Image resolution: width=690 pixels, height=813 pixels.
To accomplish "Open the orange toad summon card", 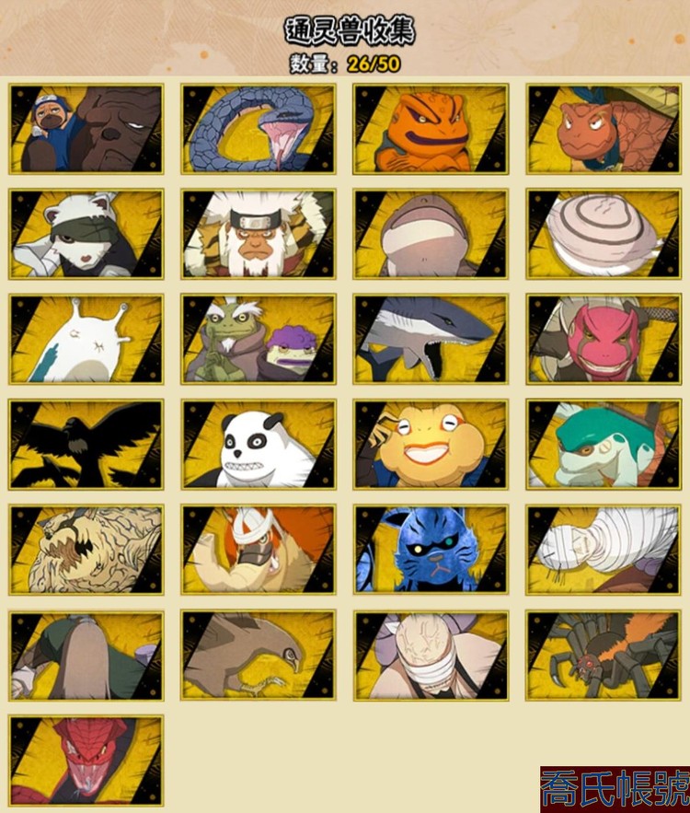I will click(x=431, y=129).
